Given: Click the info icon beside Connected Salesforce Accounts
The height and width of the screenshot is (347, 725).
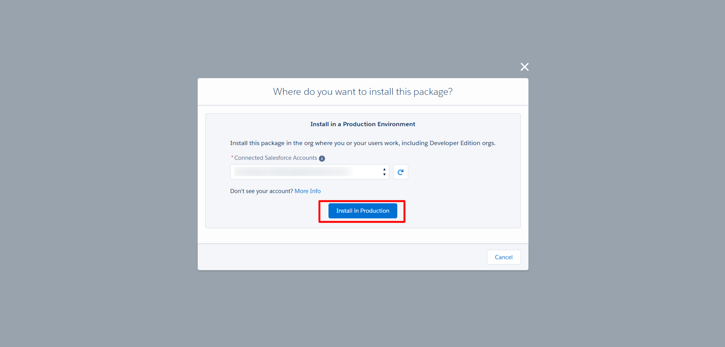Looking at the screenshot, I should click(x=322, y=158).
